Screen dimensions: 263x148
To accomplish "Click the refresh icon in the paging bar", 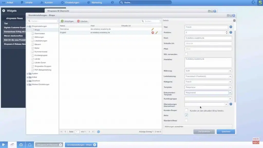I will [98, 132].
